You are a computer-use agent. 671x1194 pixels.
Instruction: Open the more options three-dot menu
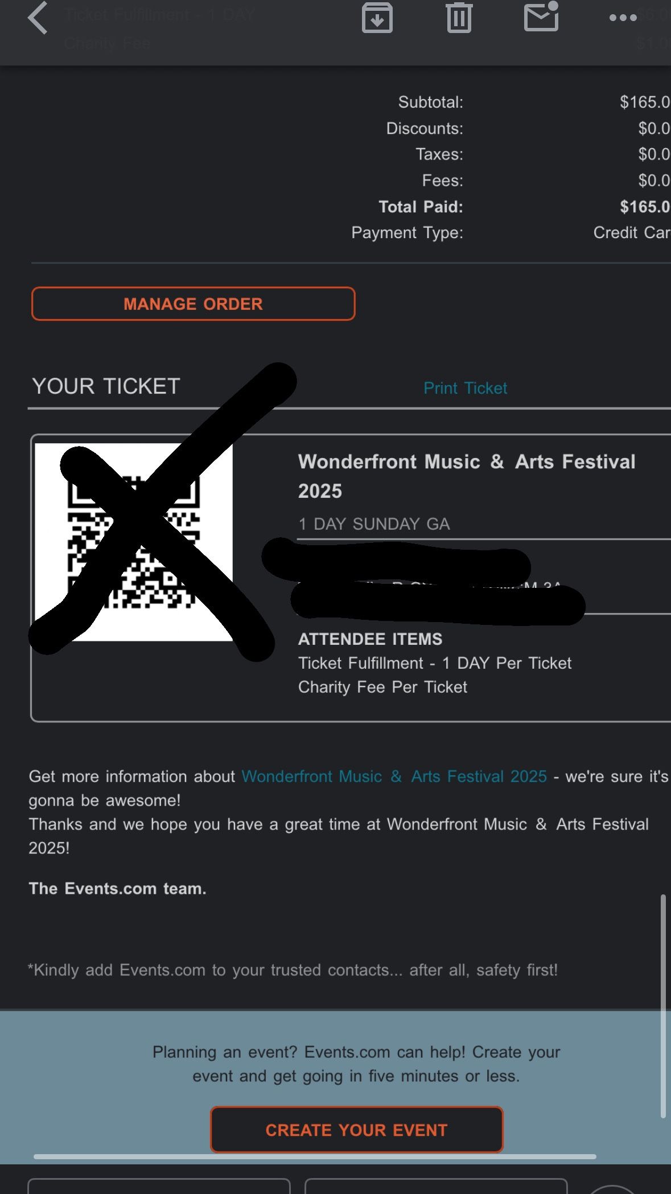pos(623,18)
